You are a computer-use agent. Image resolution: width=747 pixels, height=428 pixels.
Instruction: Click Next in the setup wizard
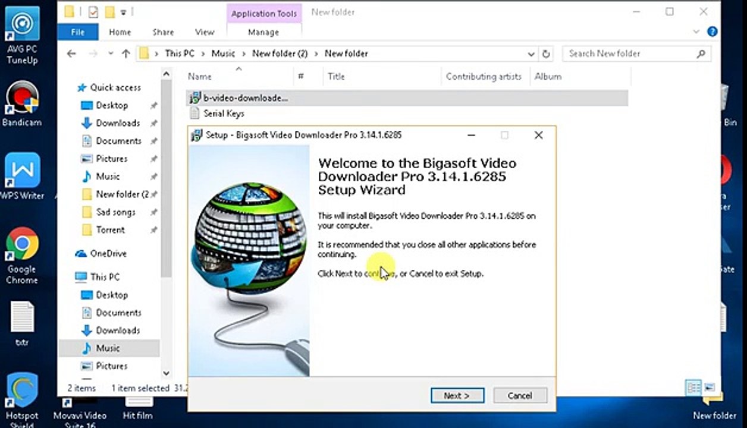coord(457,395)
